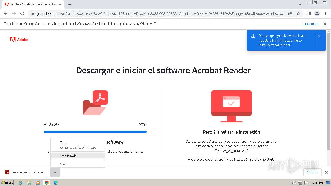The width and height of the screenshot is (331, 186).
Task: Open the Windows Start button
Action: coord(7,183)
